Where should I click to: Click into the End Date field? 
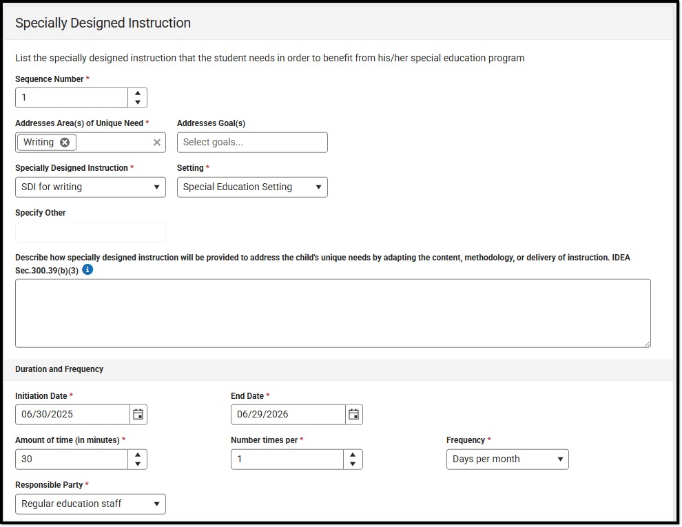[288, 414]
